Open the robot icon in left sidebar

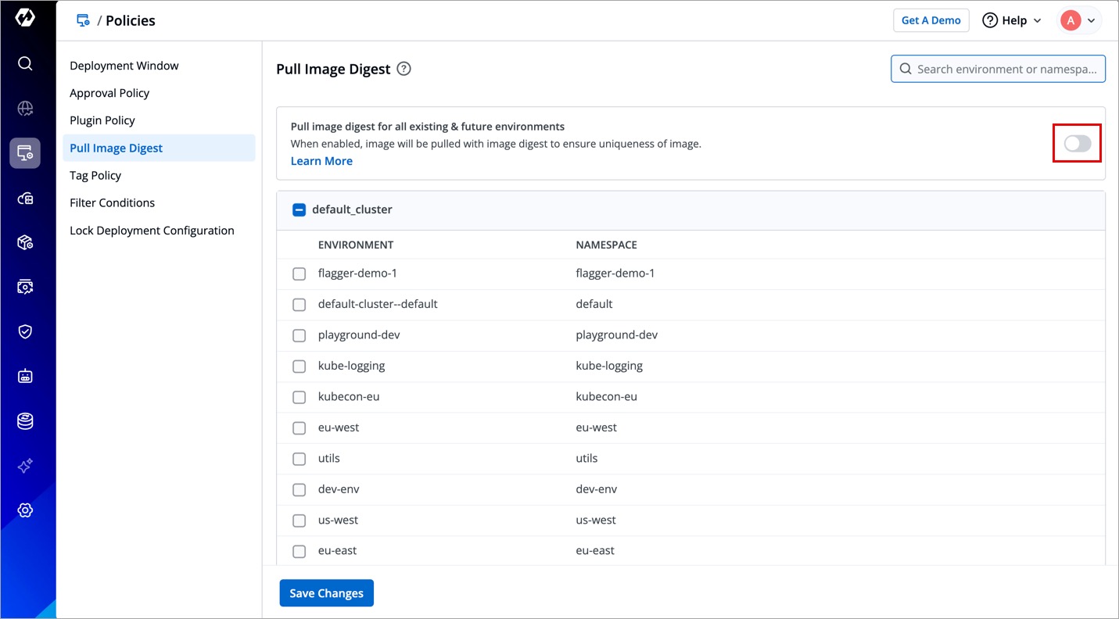point(25,376)
